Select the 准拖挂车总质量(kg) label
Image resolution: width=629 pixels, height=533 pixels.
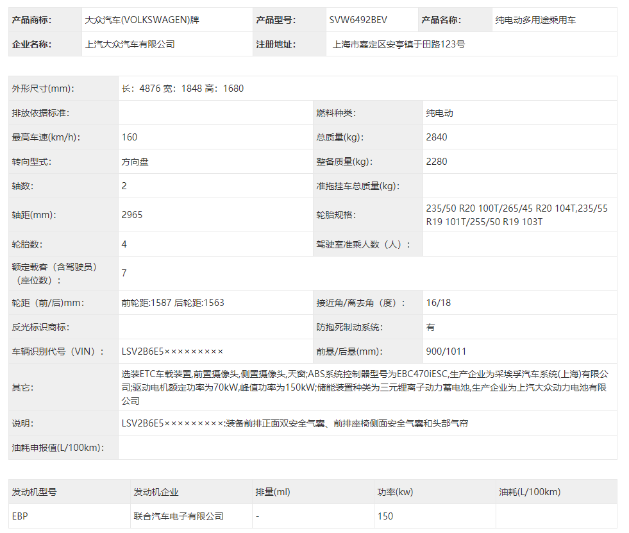click(358, 186)
